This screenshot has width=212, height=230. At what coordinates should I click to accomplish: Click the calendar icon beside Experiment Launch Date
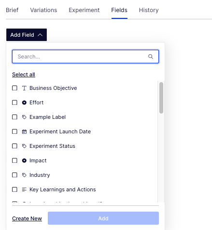point(24,131)
